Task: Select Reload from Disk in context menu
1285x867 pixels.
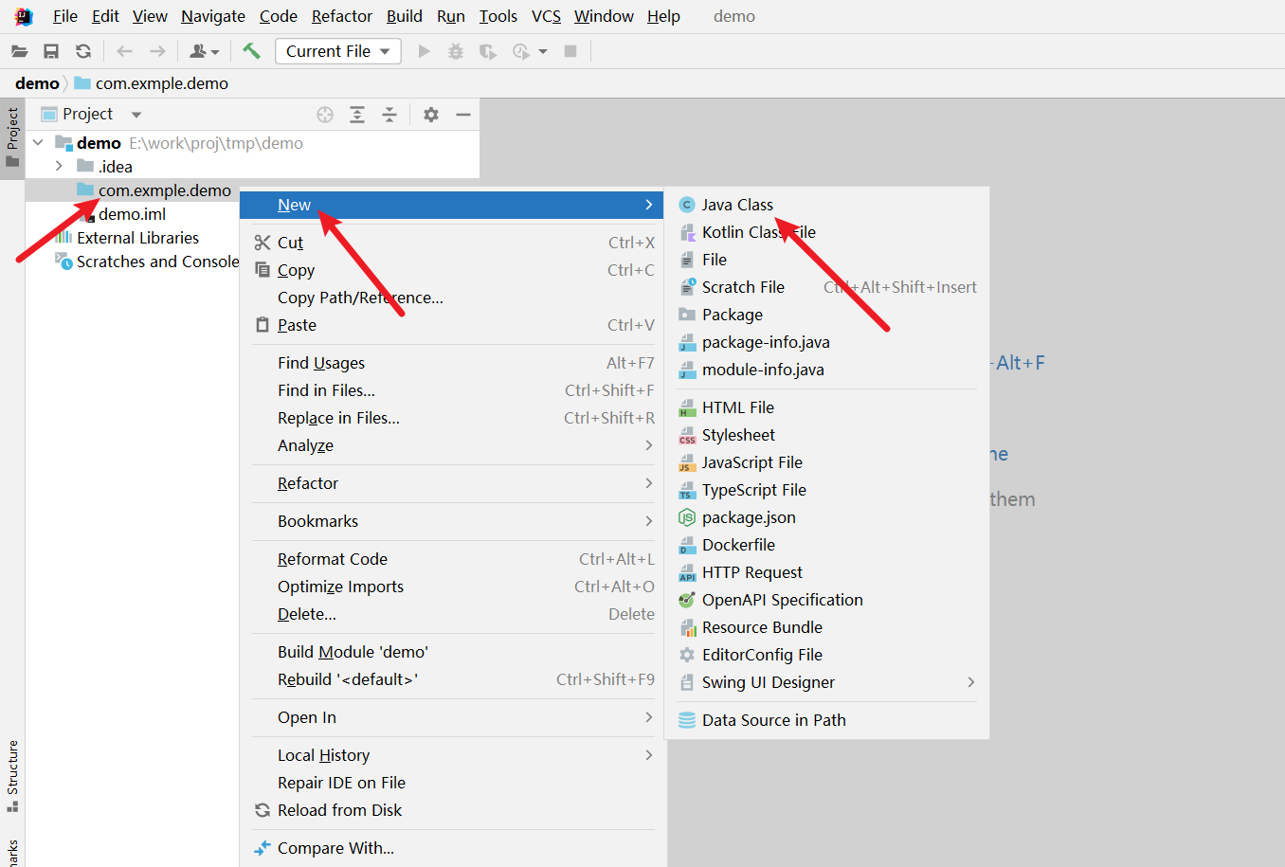Action: (x=451, y=810)
